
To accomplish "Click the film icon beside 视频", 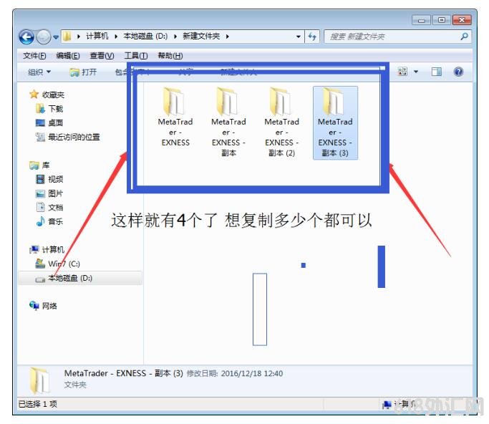I will click(x=40, y=179).
